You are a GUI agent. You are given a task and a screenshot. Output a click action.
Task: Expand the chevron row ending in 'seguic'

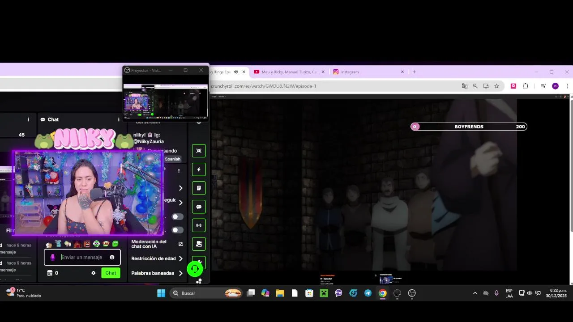[180, 203]
